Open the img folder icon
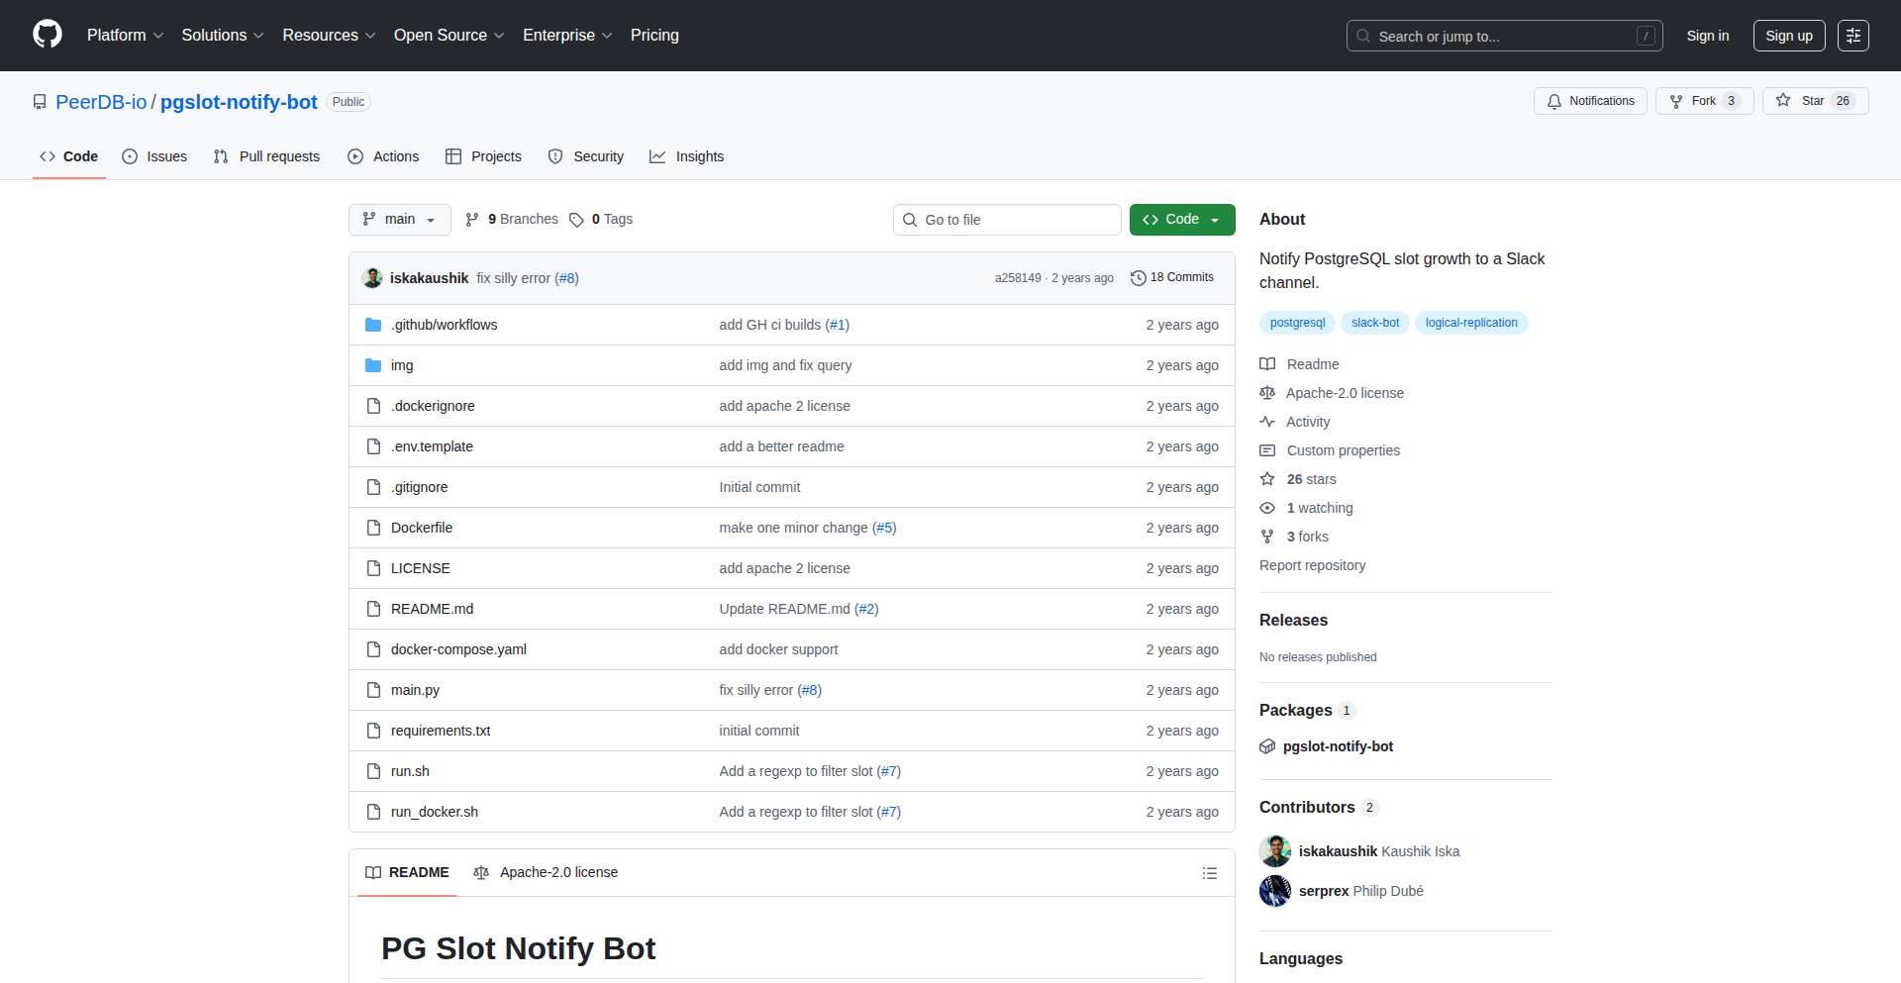Screen dimensions: 1901x983 pos(373,364)
